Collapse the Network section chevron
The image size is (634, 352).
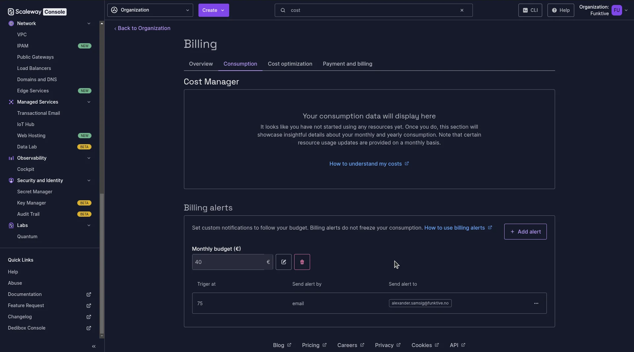pyautogui.click(x=89, y=23)
